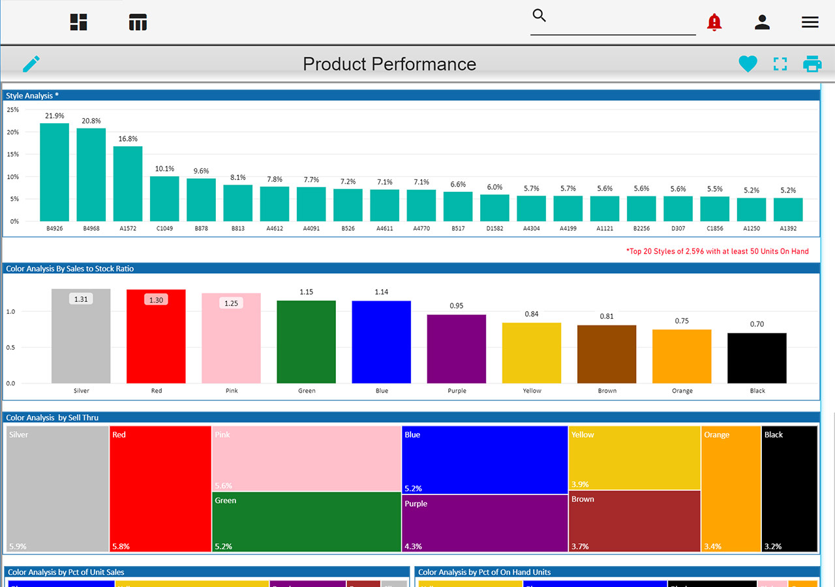Viewport: 835px width, 587px height.
Task: Click the Orange tile in Sell Thru treemap
Action: tap(731, 489)
